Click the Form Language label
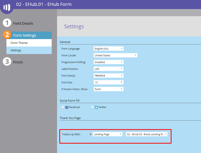The width and height of the screenshot is (201, 153). point(71,49)
